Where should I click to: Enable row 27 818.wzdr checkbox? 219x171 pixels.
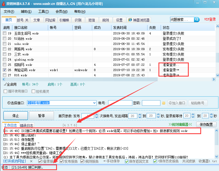pos(5,75)
